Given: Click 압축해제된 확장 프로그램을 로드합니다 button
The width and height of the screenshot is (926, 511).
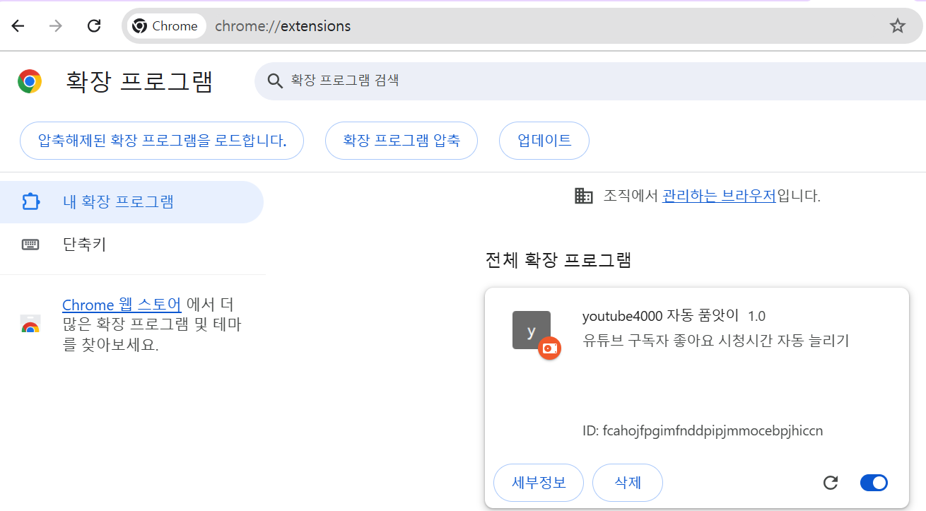Looking at the screenshot, I should 162,141.
